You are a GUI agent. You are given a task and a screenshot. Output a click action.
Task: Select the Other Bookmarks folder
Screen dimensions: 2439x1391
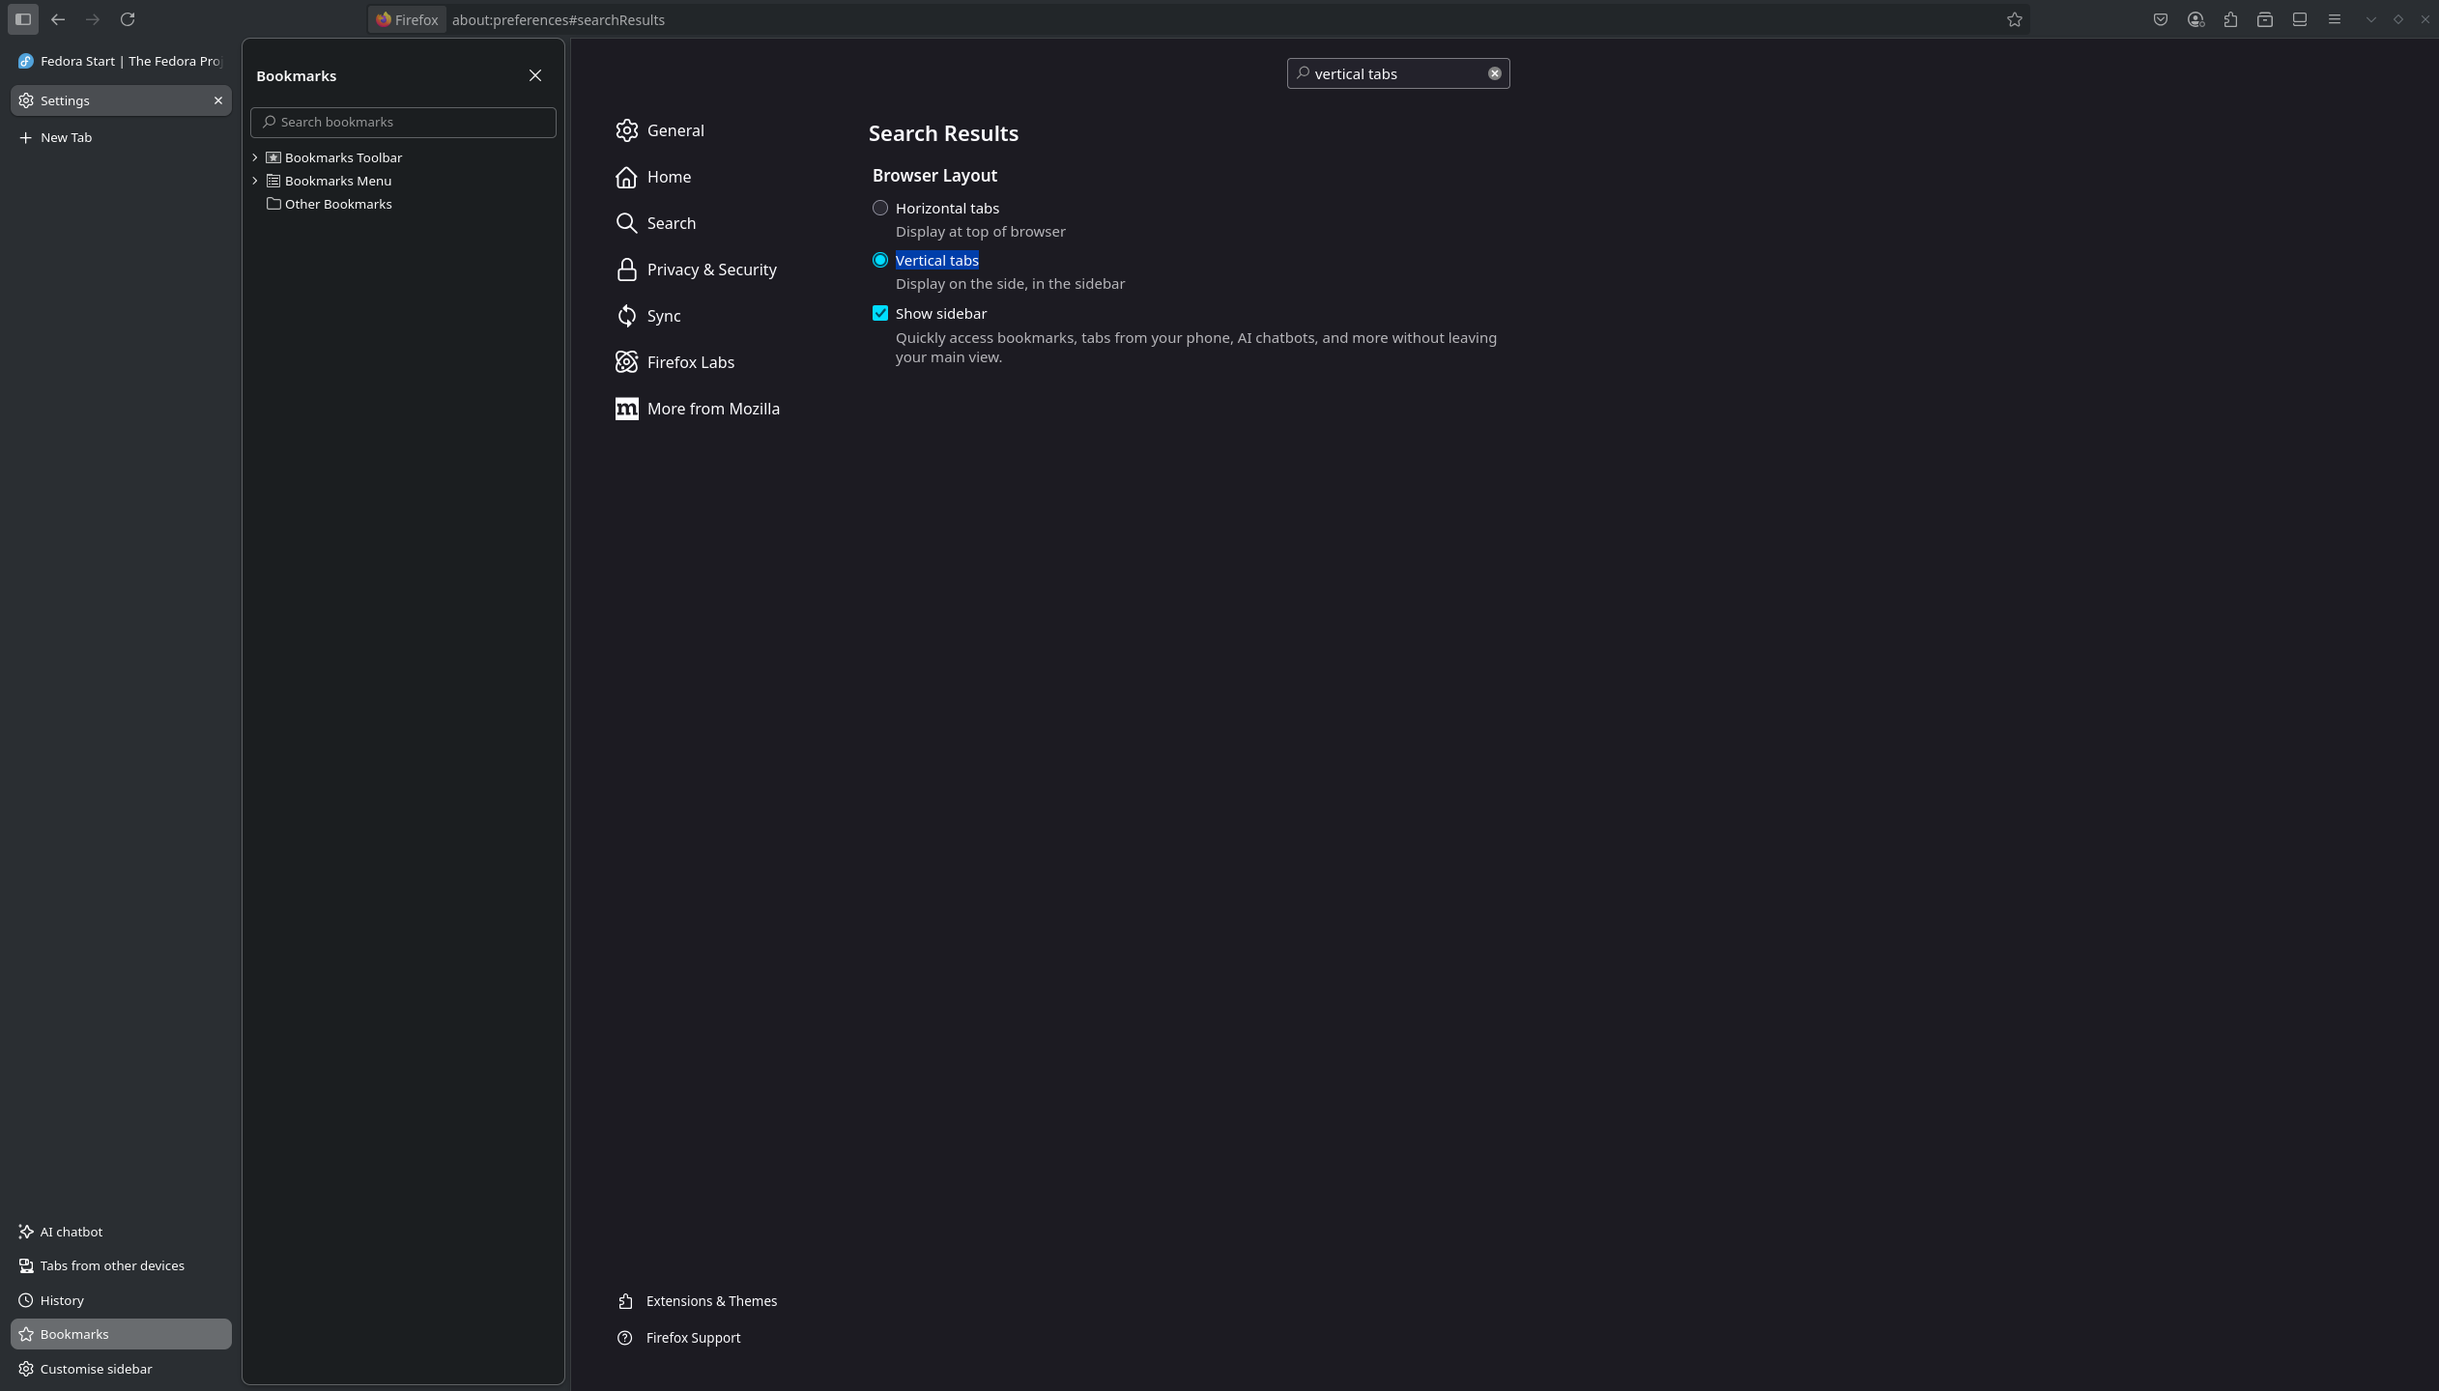(x=337, y=204)
